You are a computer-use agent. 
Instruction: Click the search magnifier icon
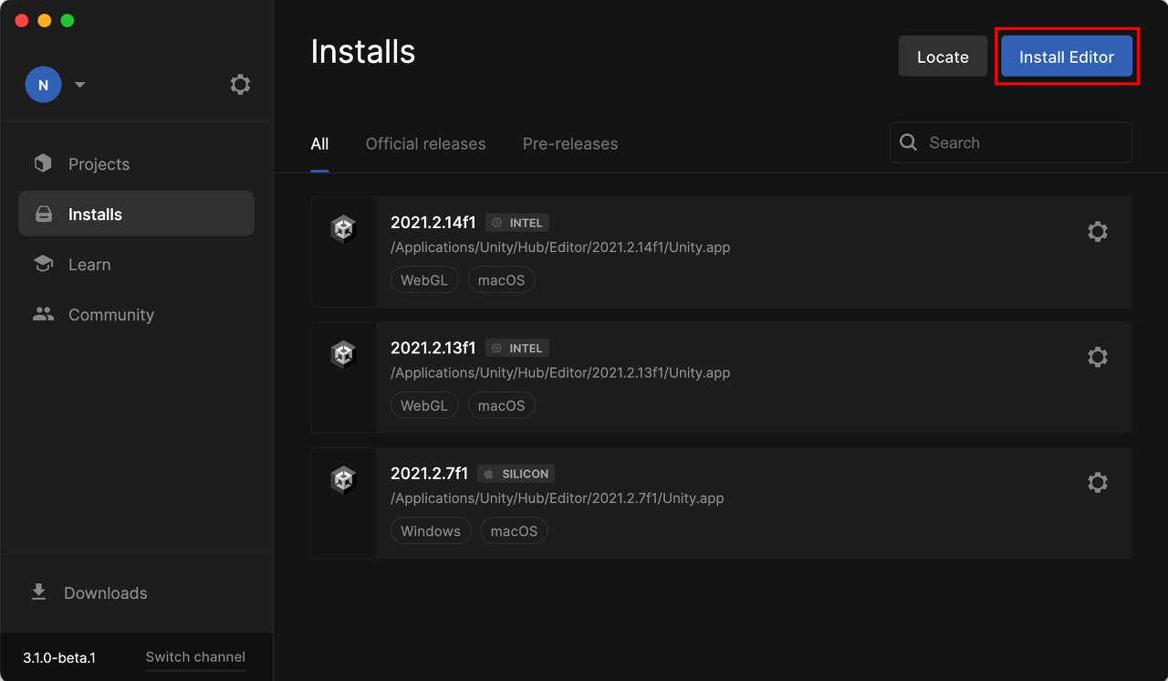(x=908, y=142)
